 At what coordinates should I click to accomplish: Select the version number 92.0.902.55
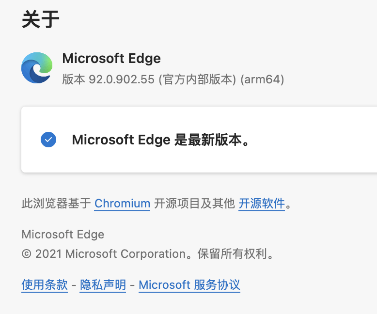(x=122, y=79)
